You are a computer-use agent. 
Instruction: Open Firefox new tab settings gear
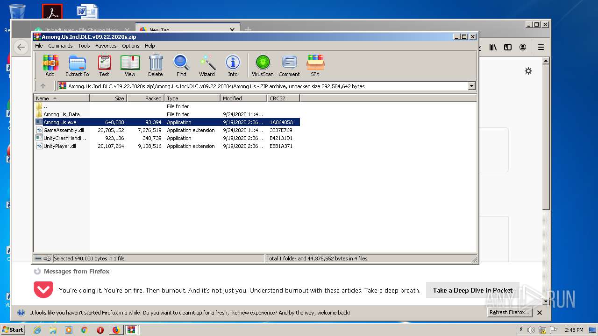point(528,71)
